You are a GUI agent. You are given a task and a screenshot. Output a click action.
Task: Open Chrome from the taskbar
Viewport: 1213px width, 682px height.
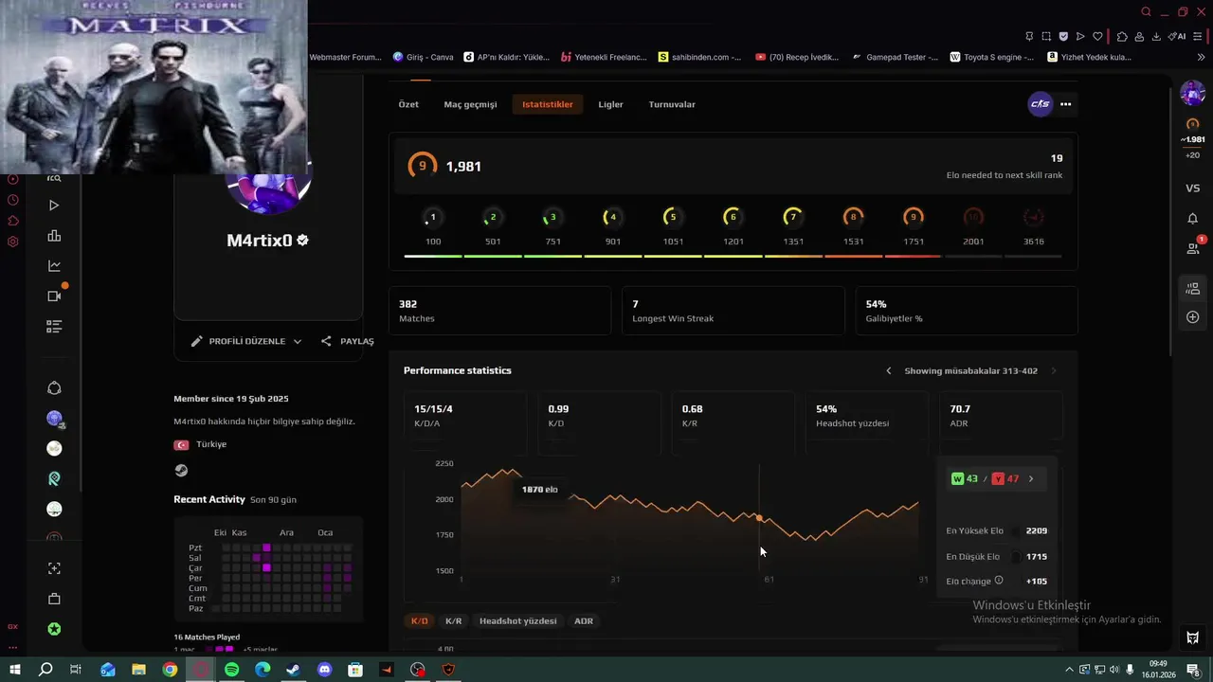tap(170, 670)
